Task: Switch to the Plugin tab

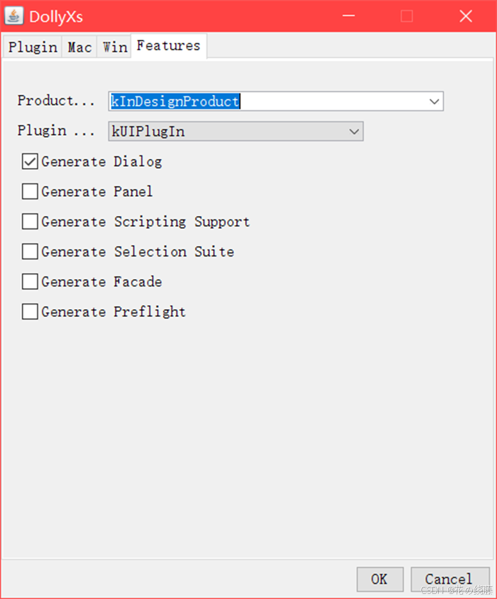Action: [31, 46]
